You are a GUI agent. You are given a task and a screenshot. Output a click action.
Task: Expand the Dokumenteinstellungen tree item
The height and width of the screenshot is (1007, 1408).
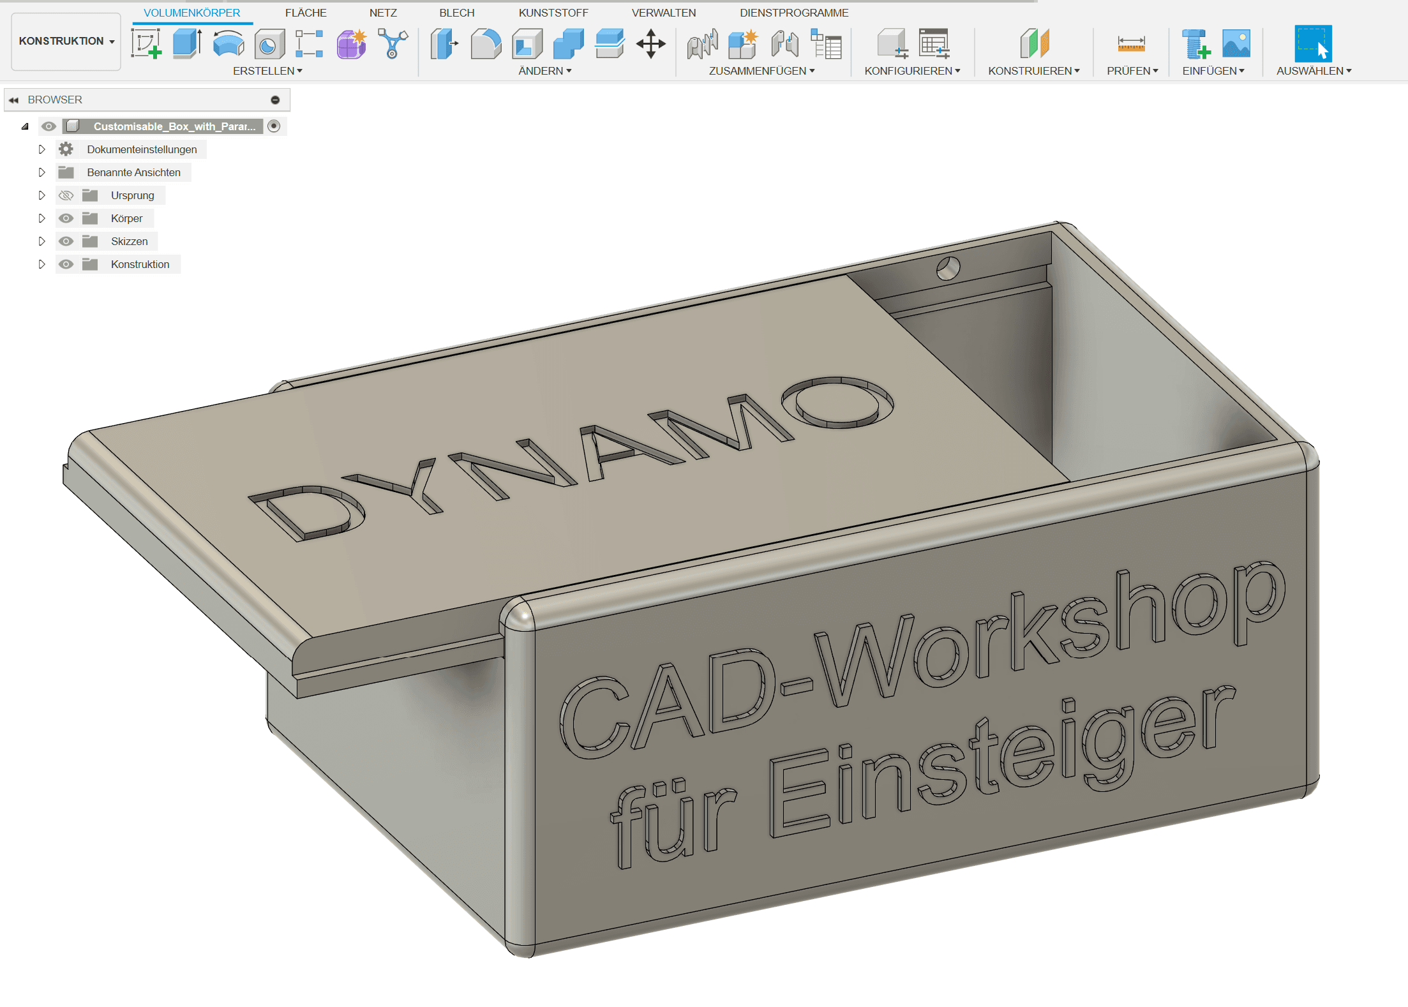click(x=41, y=149)
